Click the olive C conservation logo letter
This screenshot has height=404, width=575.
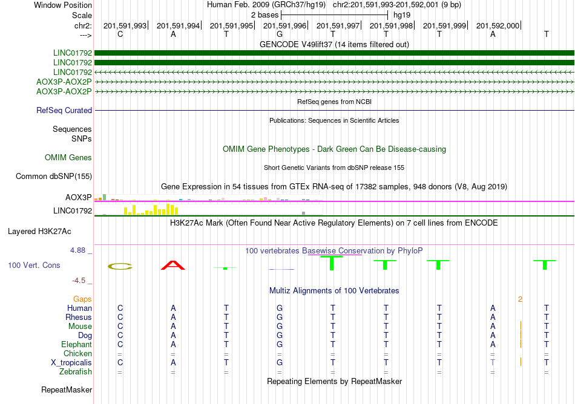point(120,266)
